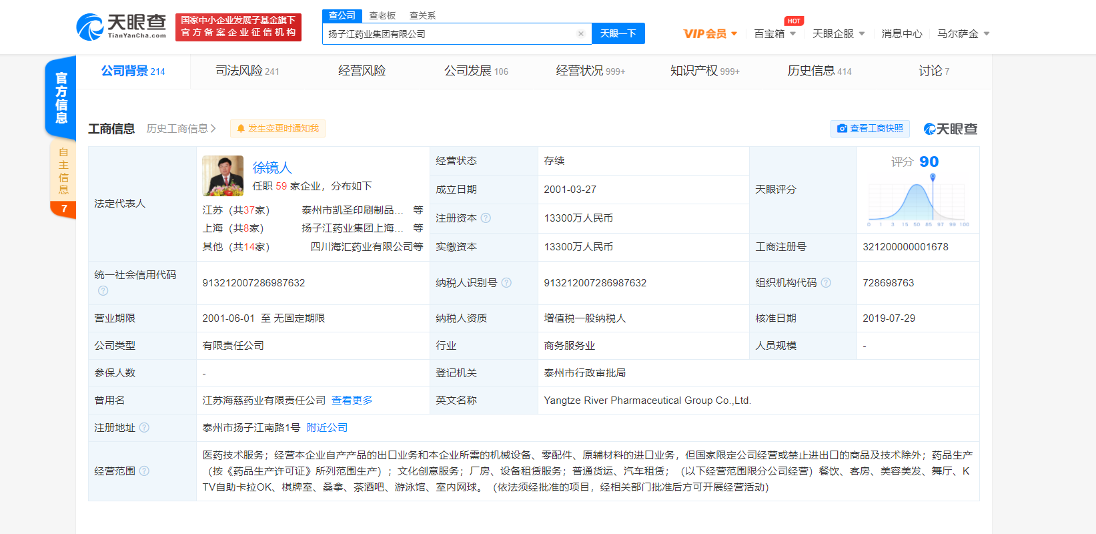
Task: Click 天眼一下 search button
Action: coord(618,33)
